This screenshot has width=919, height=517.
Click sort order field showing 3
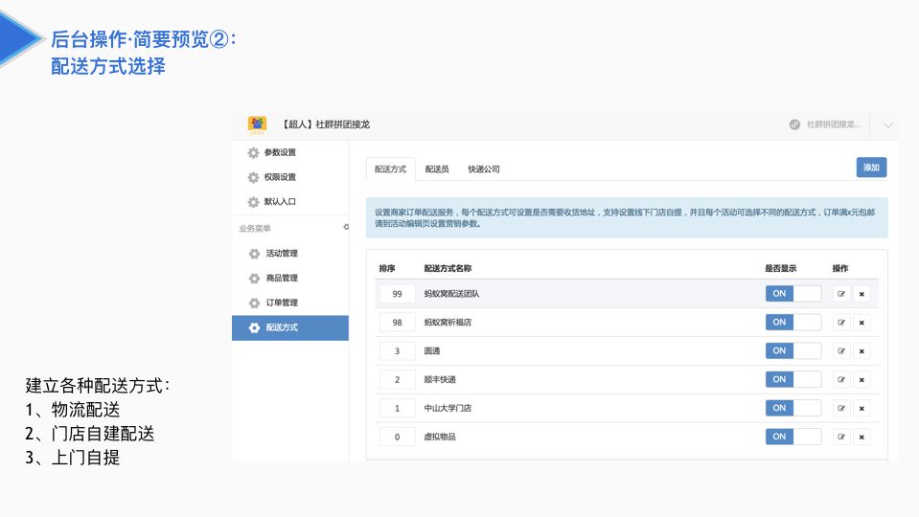(x=398, y=351)
